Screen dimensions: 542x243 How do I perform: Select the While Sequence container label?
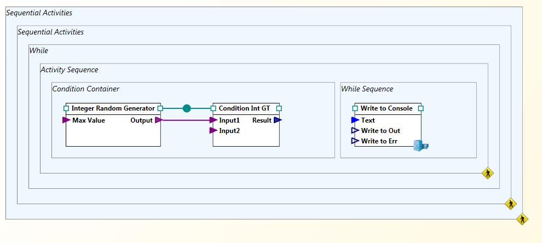pos(367,89)
